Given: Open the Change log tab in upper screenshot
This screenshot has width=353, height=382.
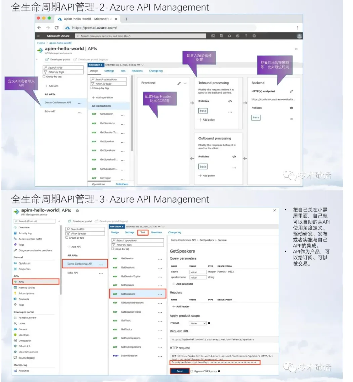Looking at the screenshot, I should tap(156, 71).
